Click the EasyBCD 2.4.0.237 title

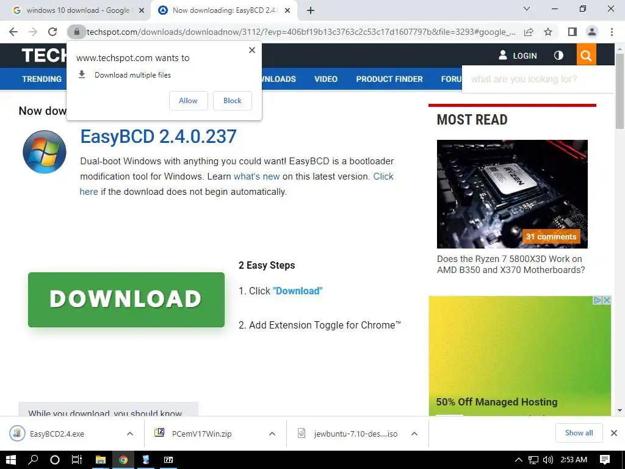159,136
